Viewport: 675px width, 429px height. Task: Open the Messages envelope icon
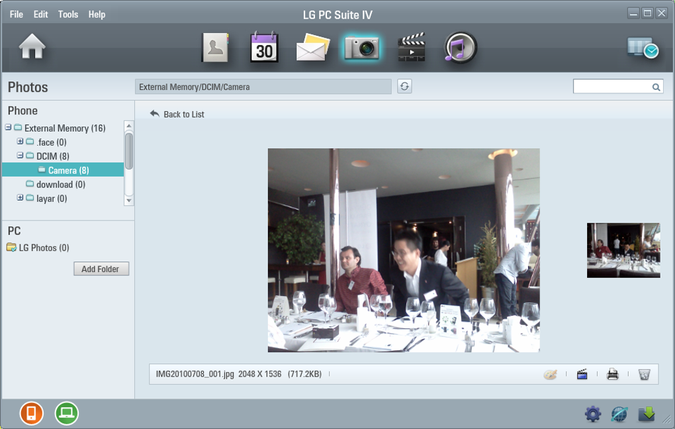tap(313, 48)
